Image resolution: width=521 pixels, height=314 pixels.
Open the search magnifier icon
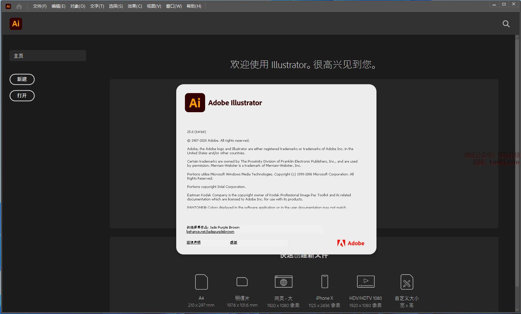(506, 24)
